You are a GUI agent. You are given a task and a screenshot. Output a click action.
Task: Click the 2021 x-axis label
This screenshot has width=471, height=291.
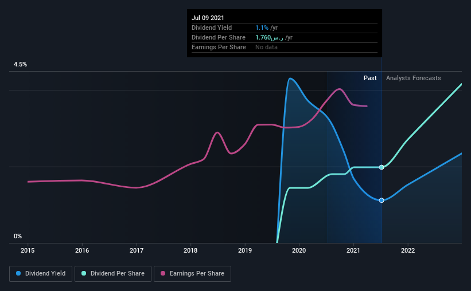click(353, 250)
